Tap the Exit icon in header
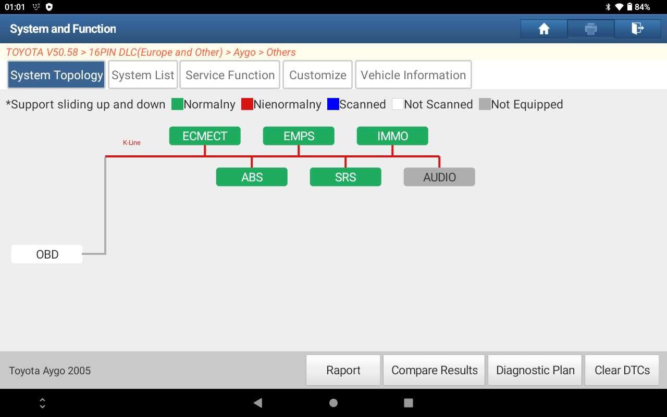 638,29
